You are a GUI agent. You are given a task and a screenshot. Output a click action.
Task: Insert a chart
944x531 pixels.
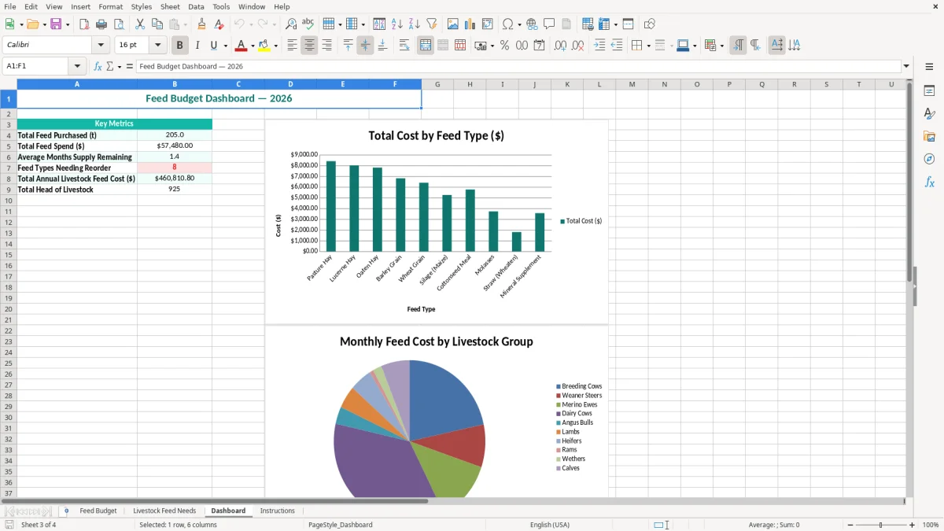click(470, 24)
